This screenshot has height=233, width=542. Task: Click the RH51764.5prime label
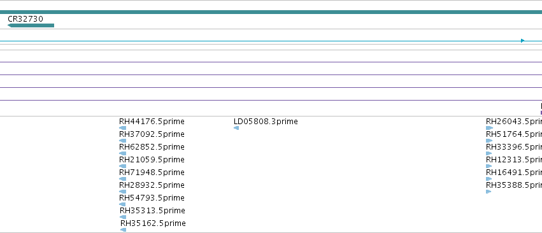pos(514,134)
